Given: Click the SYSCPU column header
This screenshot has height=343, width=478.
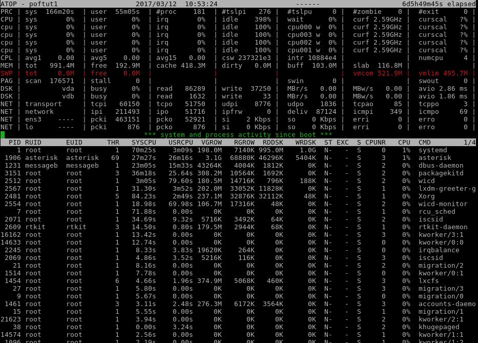Looking at the screenshot, I should (x=144, y=143).
